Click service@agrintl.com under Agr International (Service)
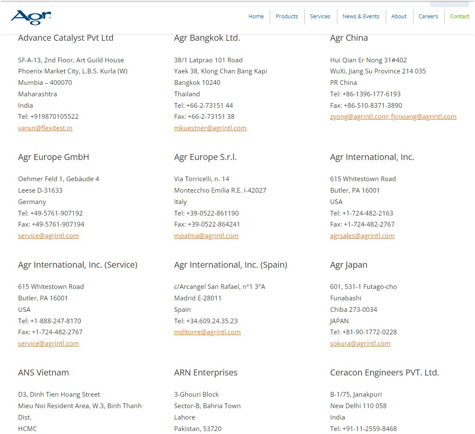The image size is (475, 434). click(x=48, y=344)
